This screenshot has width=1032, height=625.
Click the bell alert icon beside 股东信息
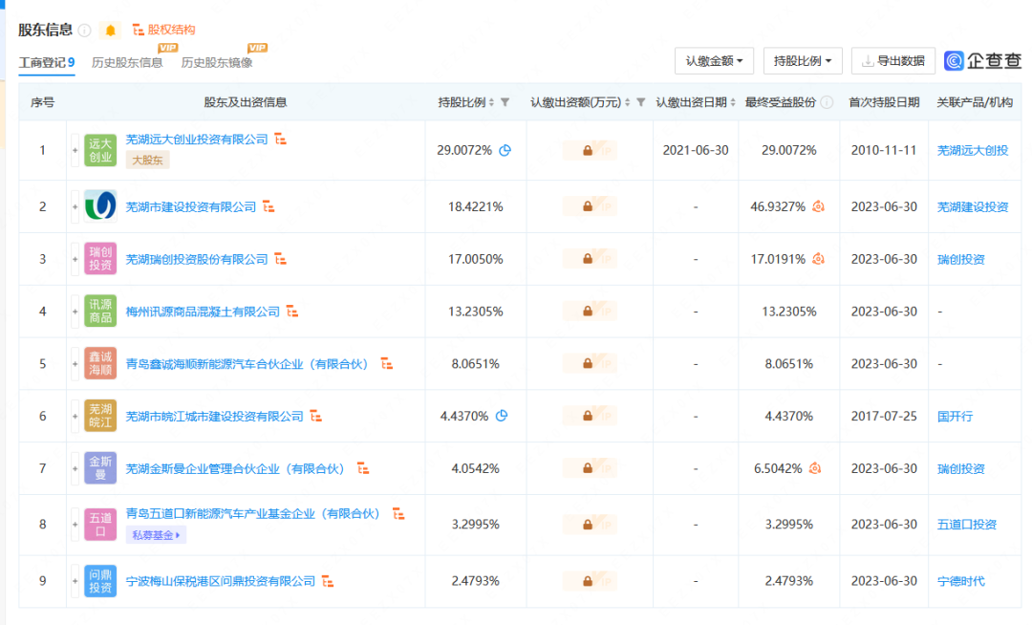click(x=110, y=31)
